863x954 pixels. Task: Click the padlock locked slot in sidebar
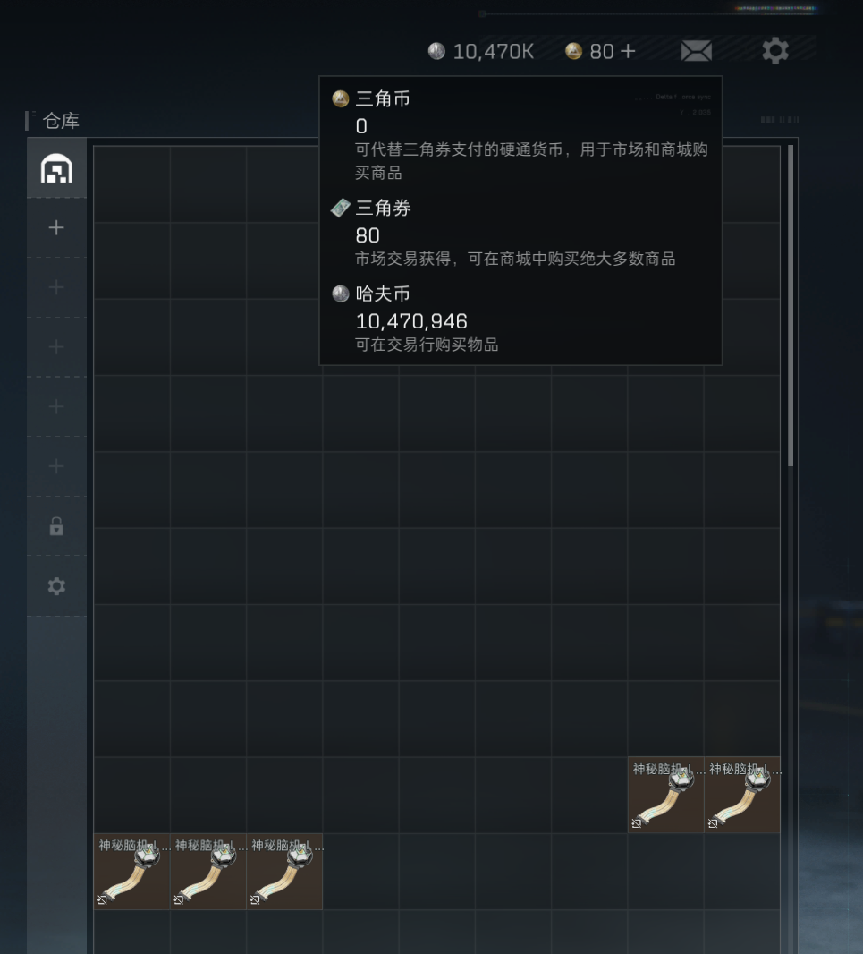[x=56, y=525]
